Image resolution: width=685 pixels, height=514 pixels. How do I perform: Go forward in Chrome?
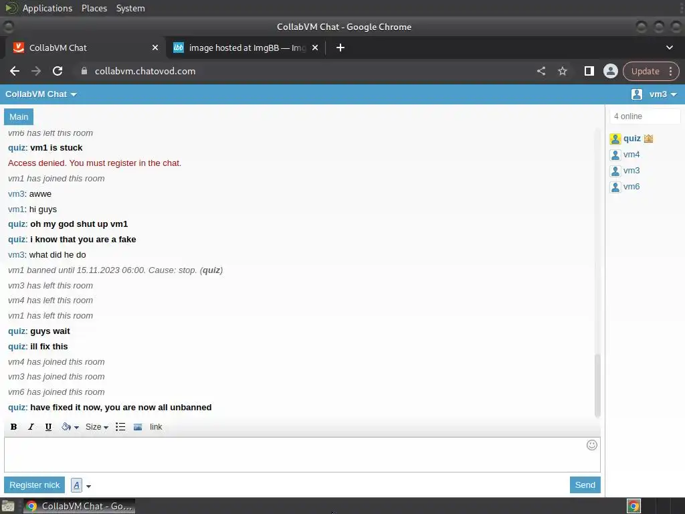(x=36, y=71)
